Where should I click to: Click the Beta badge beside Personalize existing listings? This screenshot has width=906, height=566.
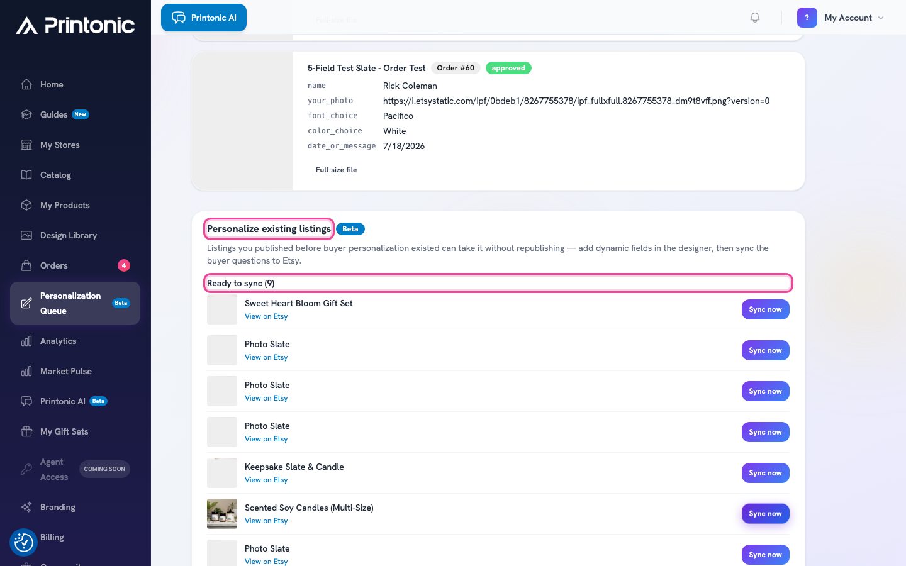[x=350, y=229]
